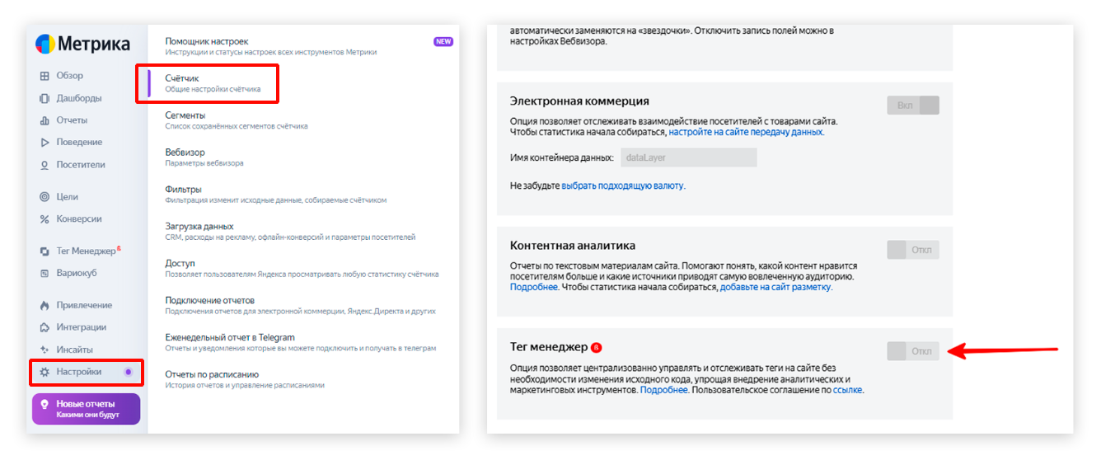This screenshot has height=460, width=1101.
Task: Turn off the Электронная коммерция switch
Action: (913, 106)
